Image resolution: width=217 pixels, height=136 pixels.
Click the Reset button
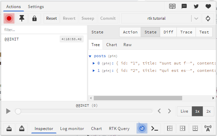(x=51, y=18)
